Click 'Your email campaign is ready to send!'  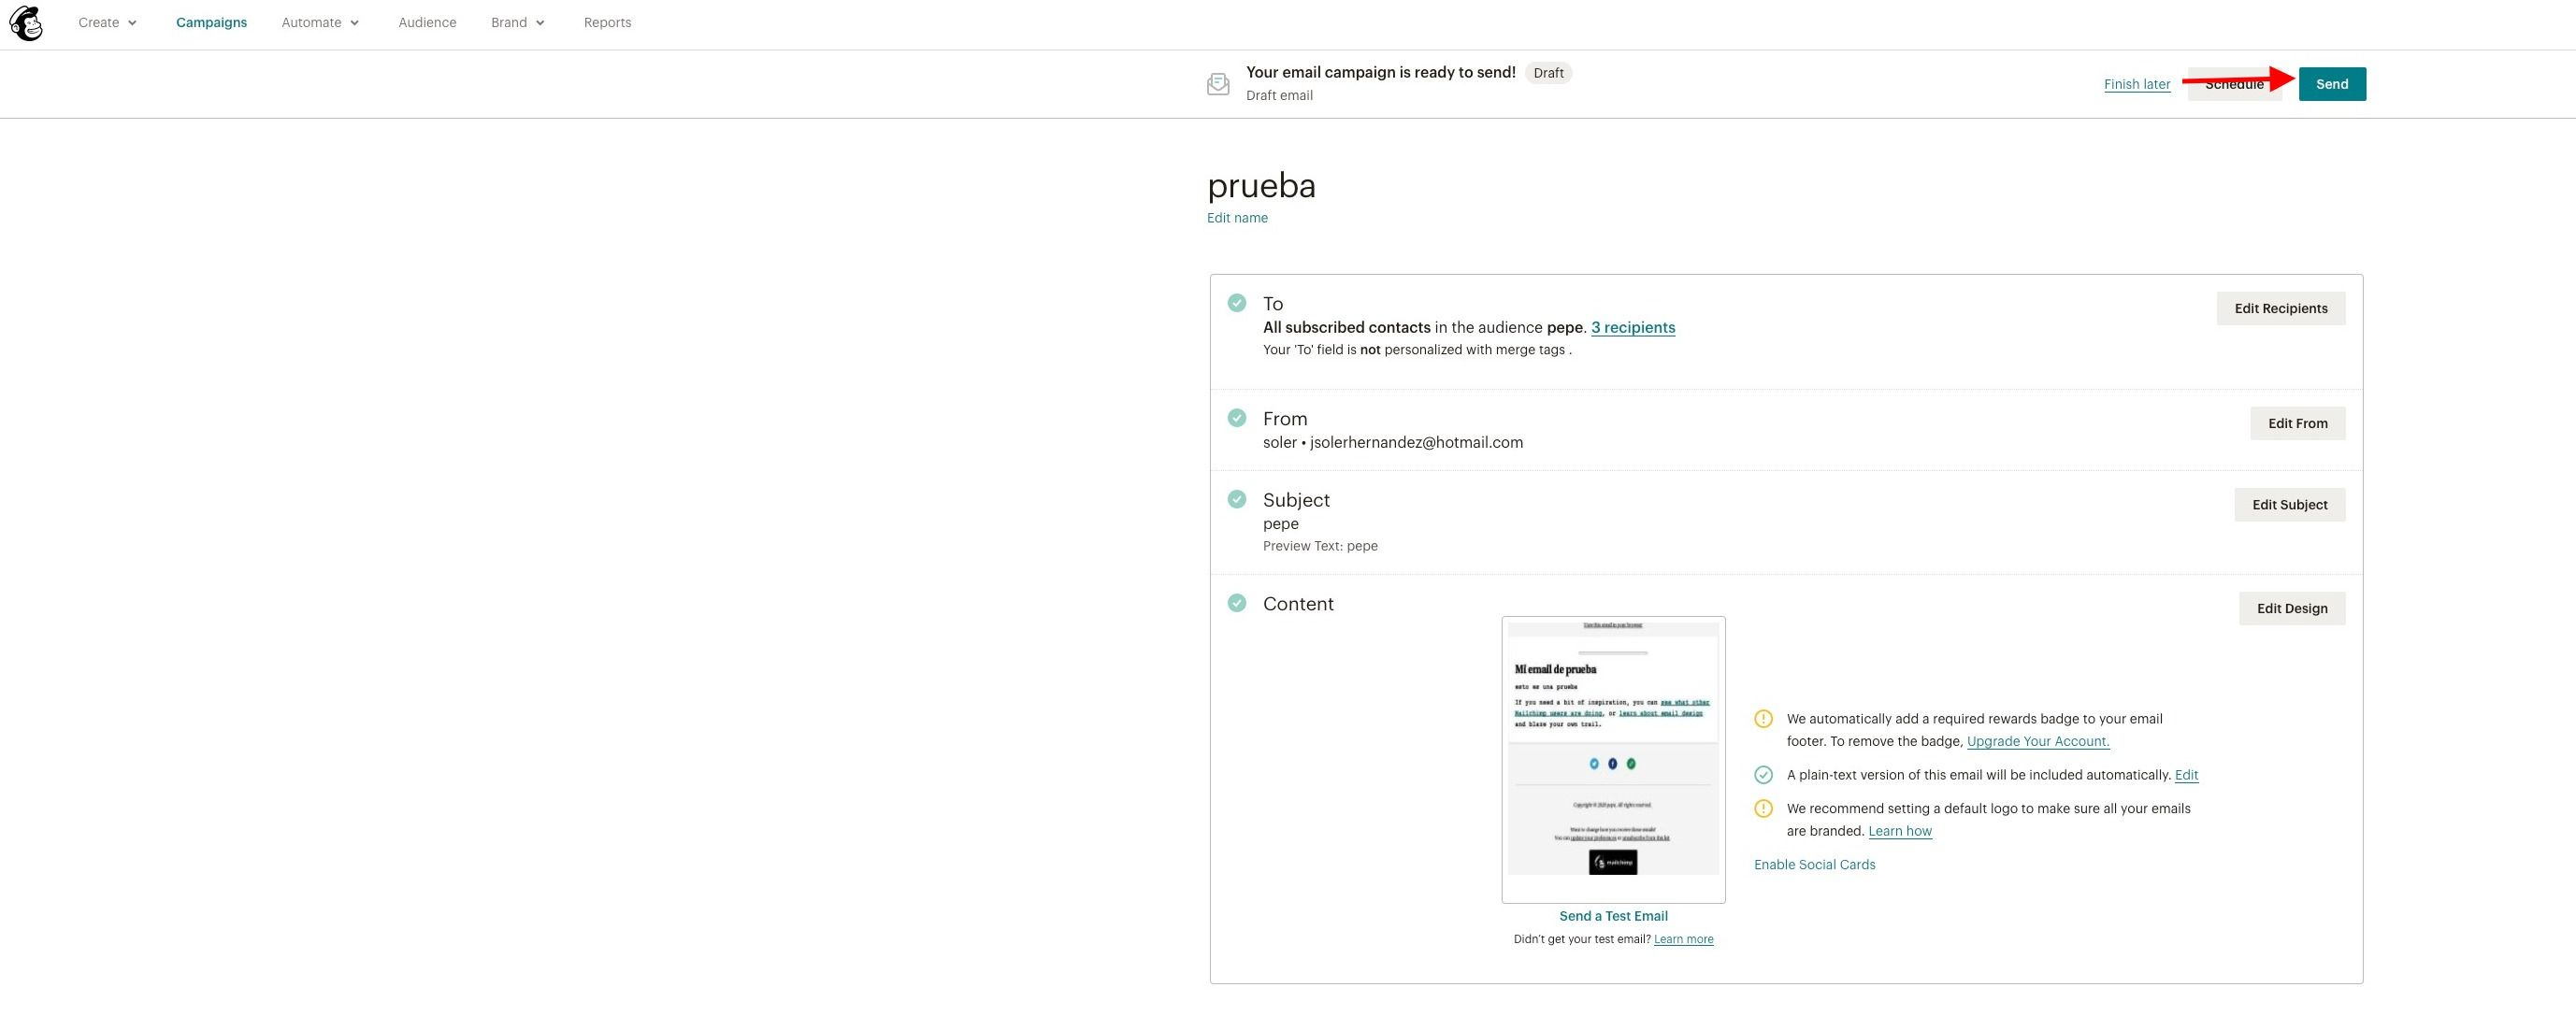coord(1381,72)
